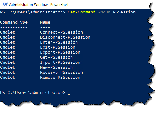Click the Name column header
Screen dimensions: 160x113
pos(45,22)
